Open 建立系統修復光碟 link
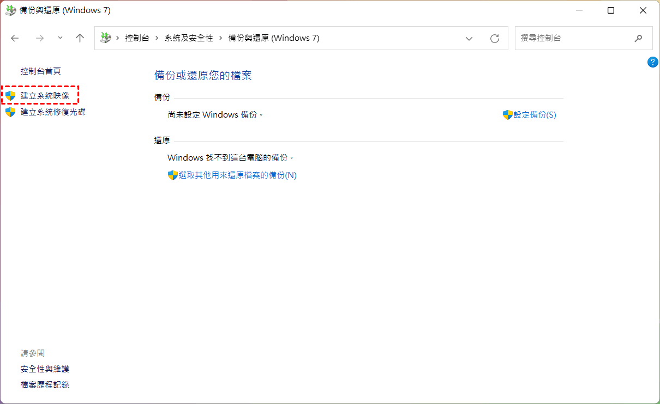 (53, 112)
